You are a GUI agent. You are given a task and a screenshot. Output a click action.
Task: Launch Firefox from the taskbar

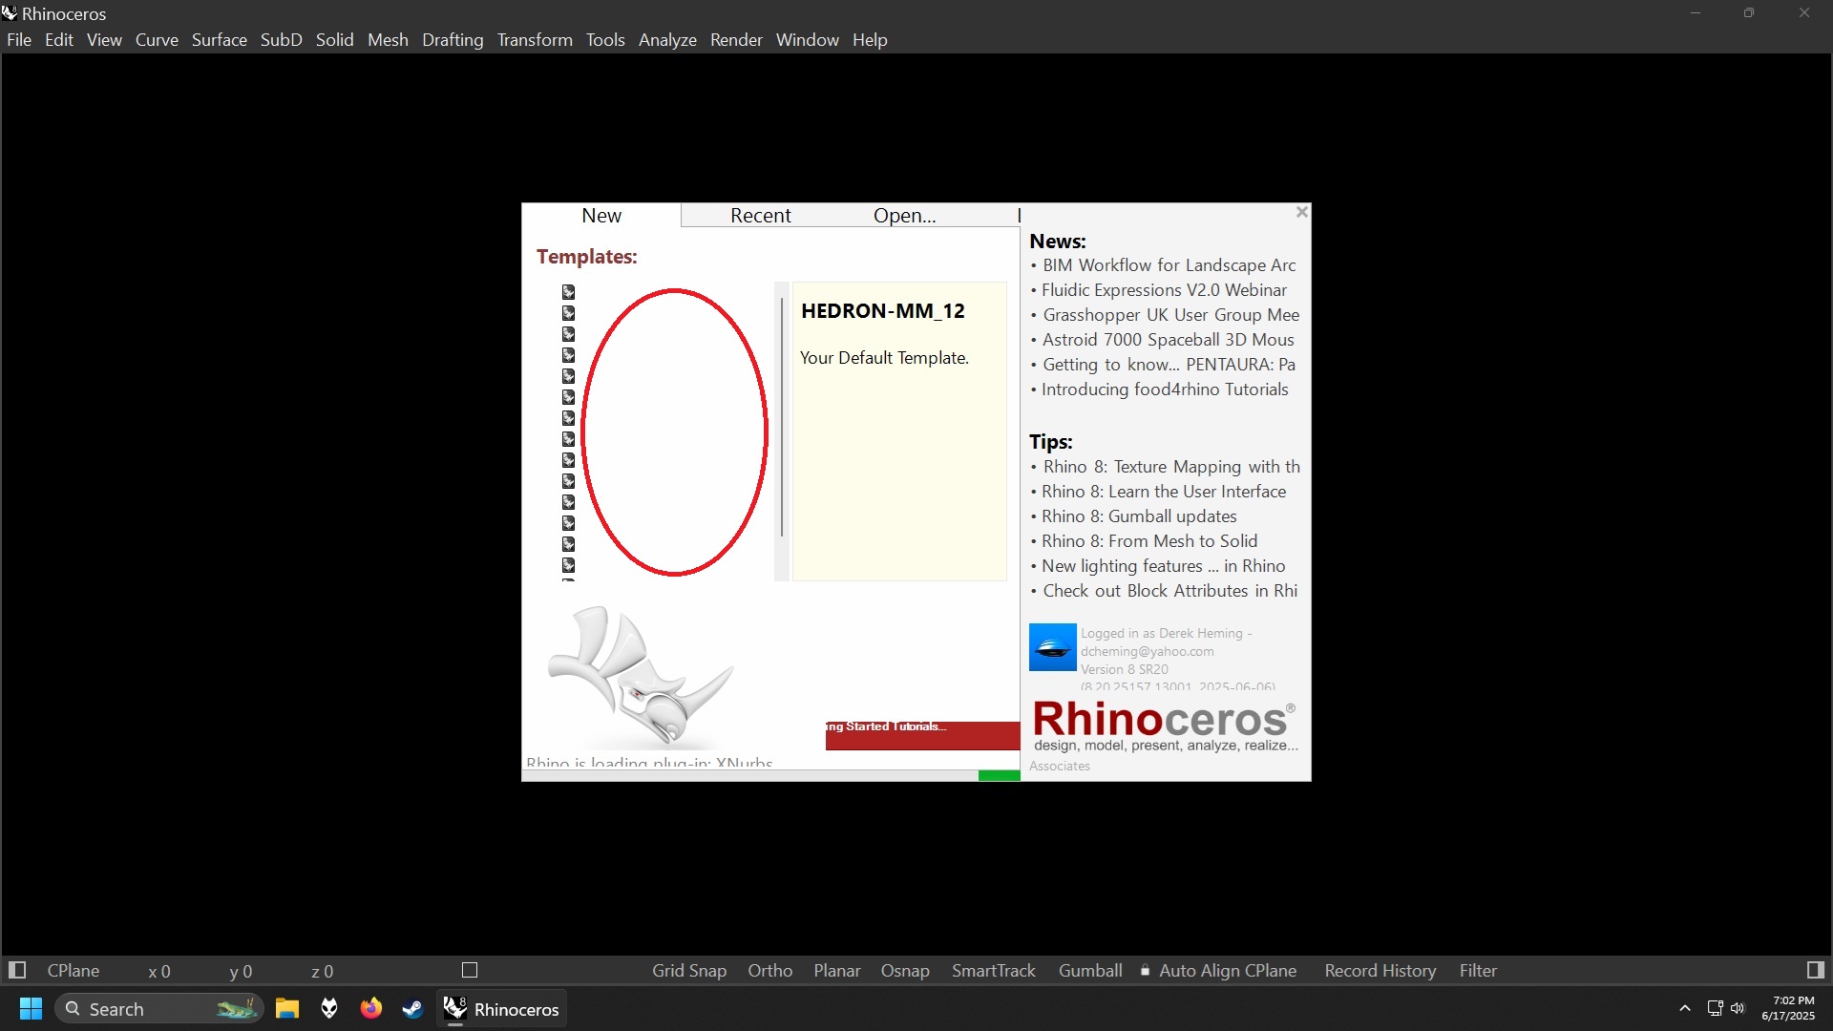(370, 1009)
